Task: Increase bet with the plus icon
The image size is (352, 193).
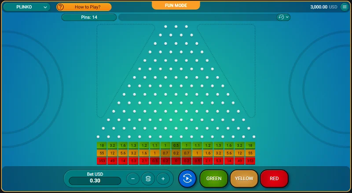Action: pos(163,178)
